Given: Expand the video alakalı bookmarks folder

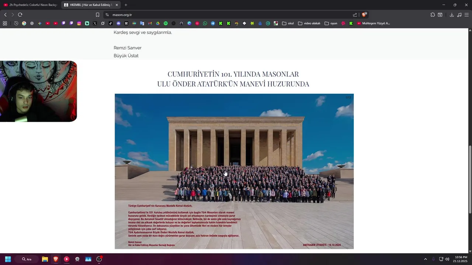Looking at the screenshot, I should click(309, 23).
